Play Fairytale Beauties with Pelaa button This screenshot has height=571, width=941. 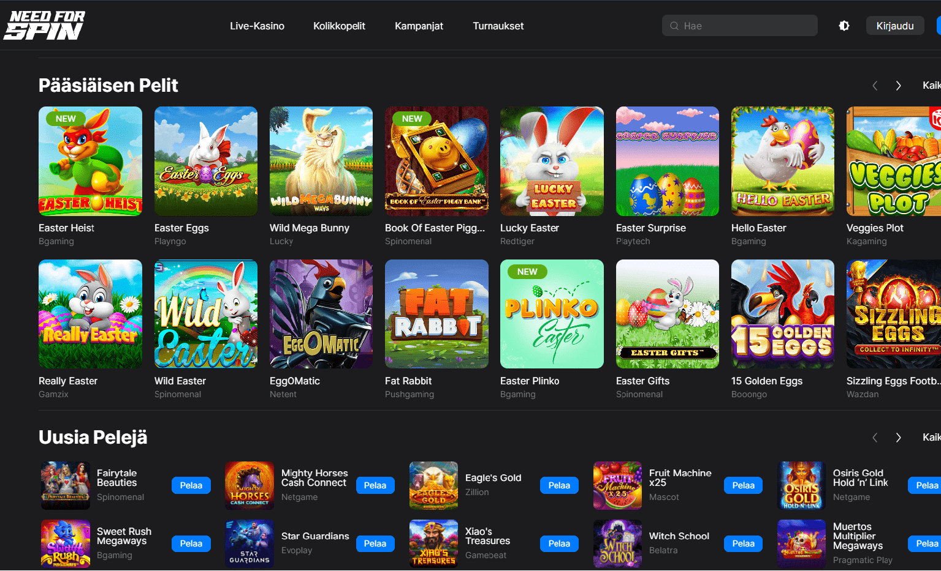tap(191, 485)
